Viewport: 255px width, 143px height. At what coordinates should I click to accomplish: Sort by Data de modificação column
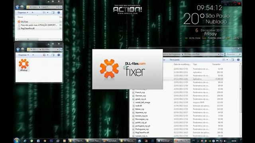[182, 64]
